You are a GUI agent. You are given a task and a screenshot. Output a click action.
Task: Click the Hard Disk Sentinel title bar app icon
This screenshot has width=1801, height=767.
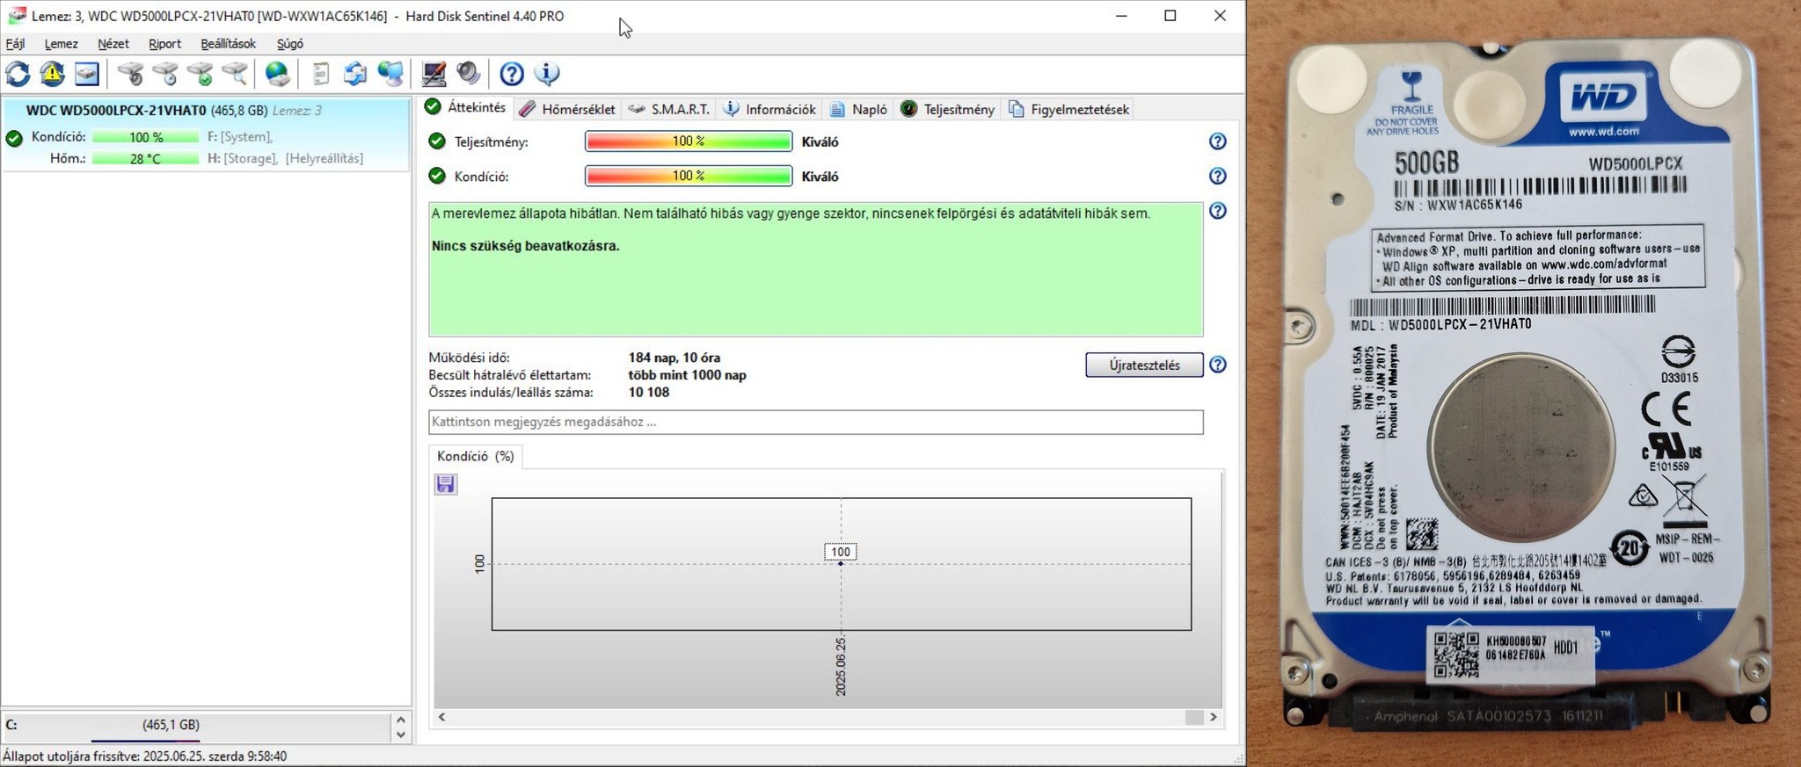16,16
